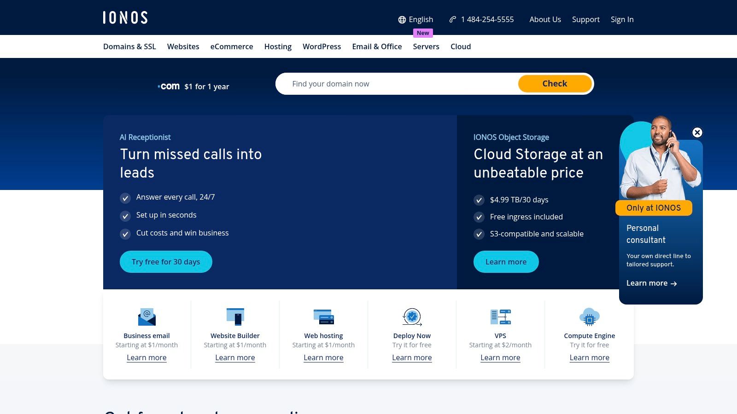The width and height of the screenshot is (737, 414).
Task: Close the Personal consultant popup
Action: click(x=697, y=132)
